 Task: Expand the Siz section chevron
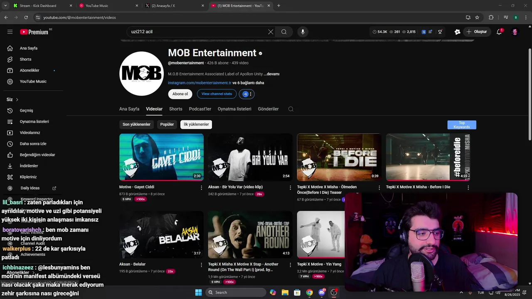pos(17,100)
